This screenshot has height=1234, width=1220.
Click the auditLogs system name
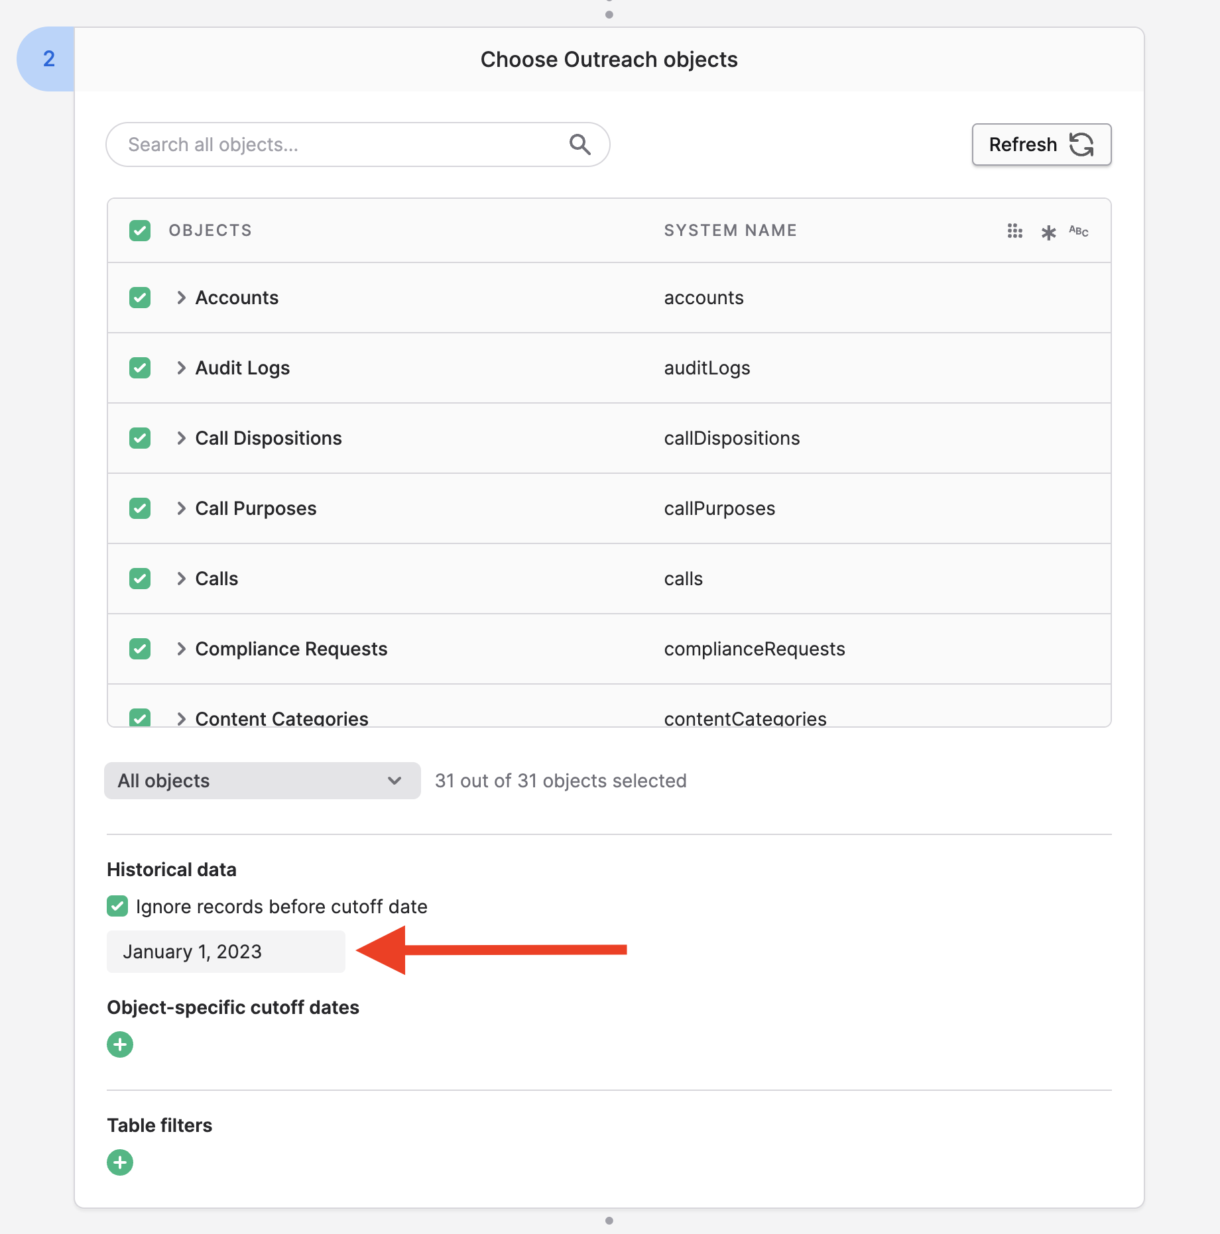pos(707,368)
